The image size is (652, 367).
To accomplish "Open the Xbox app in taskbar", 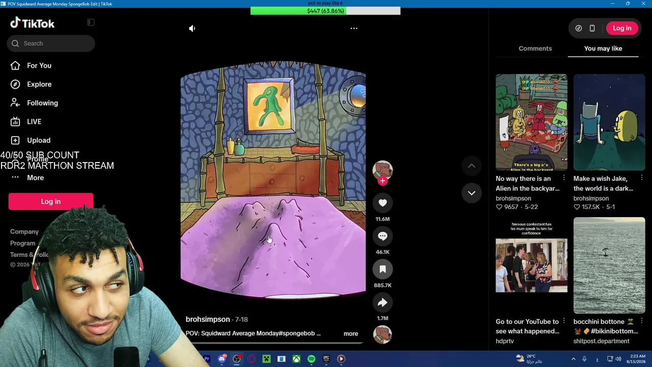I will (296, 359).
